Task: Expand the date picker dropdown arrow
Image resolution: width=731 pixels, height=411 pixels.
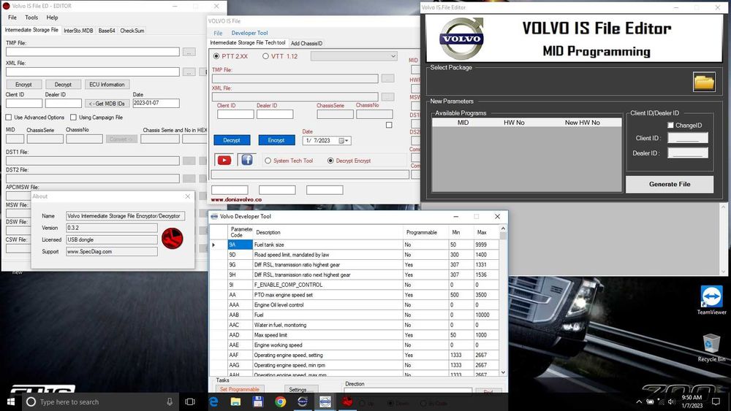Action: pyautogui.click(x=346, y=141)
